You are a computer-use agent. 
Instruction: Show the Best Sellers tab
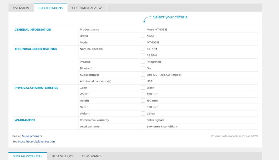pos(62,156)
